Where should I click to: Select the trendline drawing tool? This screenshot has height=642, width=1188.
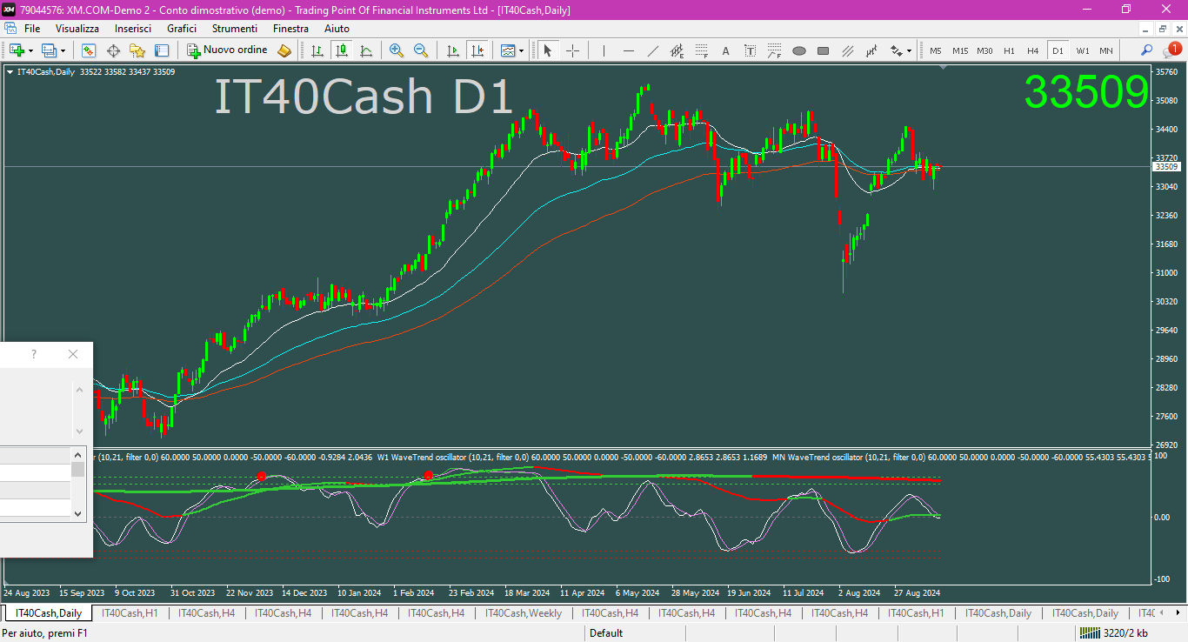[652, 50]
